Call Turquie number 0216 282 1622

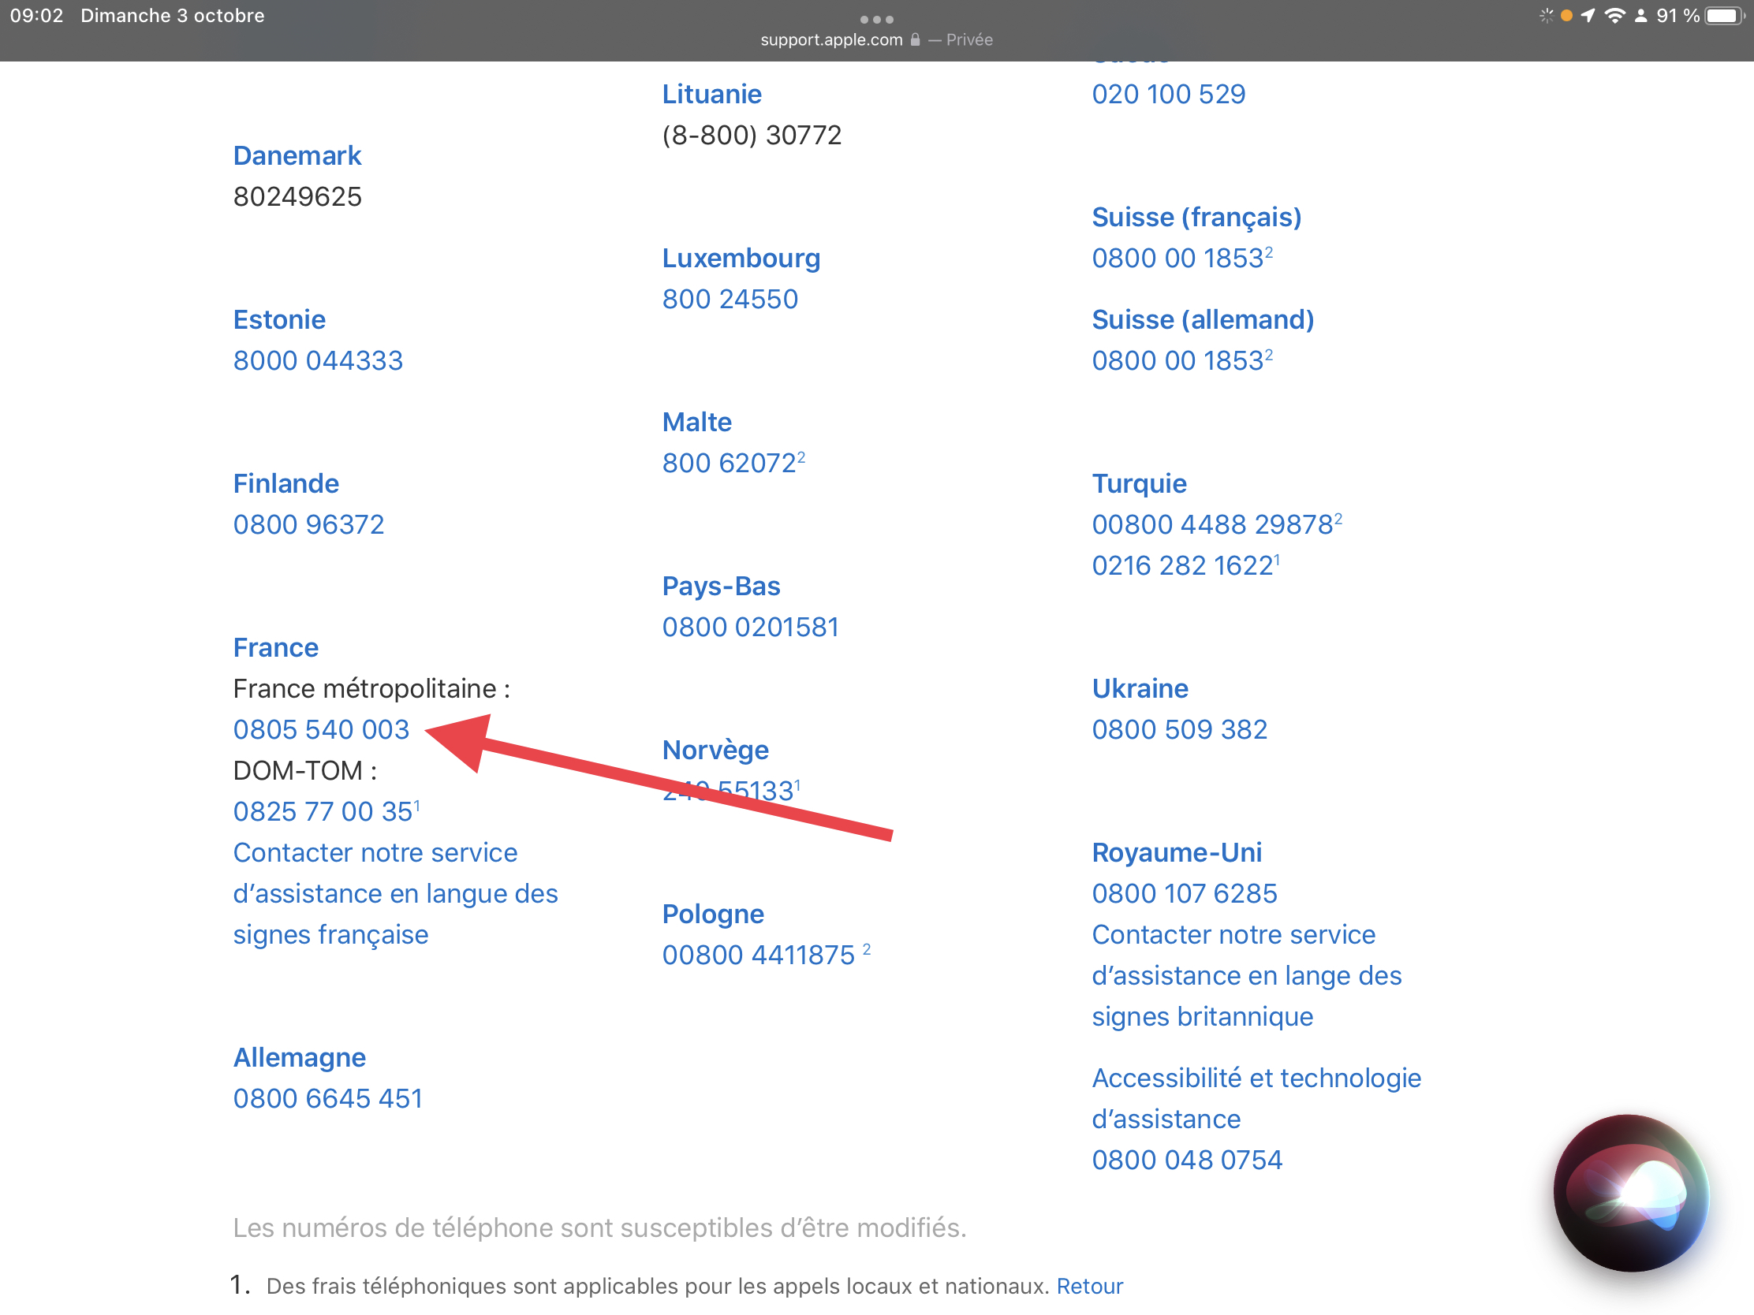point(1181,565)
